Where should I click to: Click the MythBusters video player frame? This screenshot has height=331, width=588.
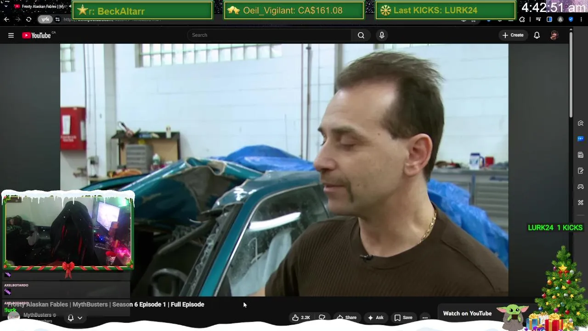tap(284, 170)
